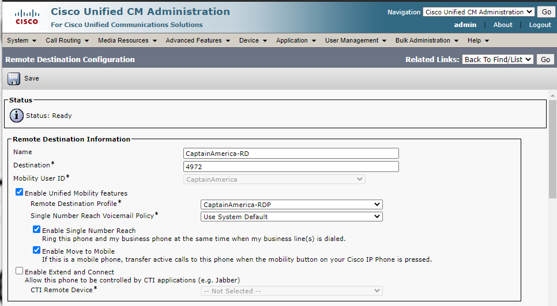Open the Bulk Administration menu
Image resolution: width=557 pixels, height=306 pixels.
click(427, 40)
